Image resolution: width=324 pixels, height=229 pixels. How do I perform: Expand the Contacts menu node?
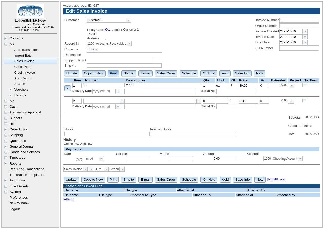(x=6, y=38)
